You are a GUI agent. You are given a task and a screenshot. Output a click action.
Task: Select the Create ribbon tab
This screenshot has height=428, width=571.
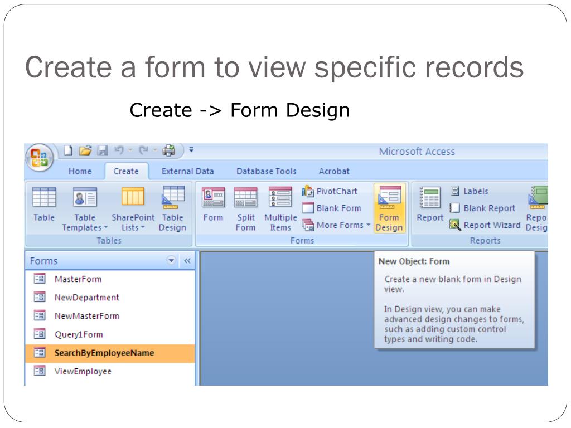pyautogui.click(x=125, y=171)
